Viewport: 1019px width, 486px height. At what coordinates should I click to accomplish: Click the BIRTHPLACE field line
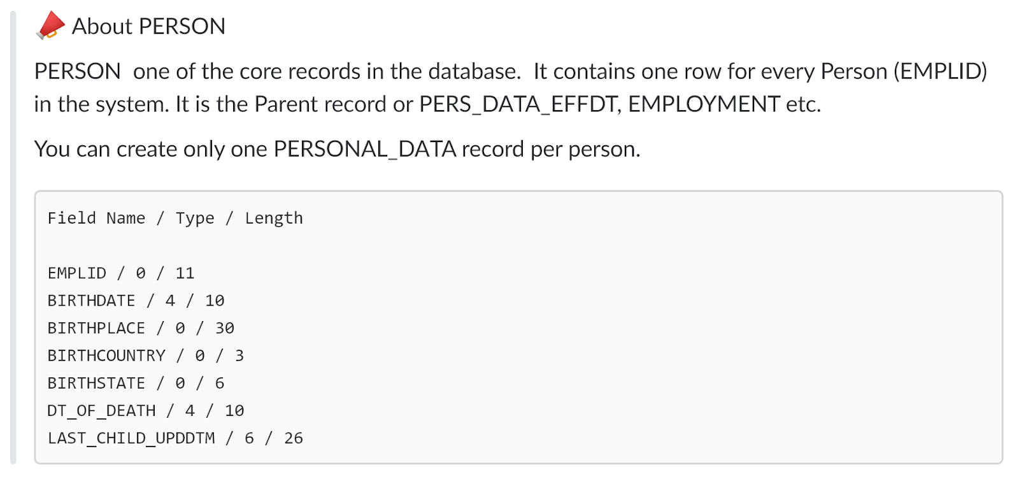(141, 328)
